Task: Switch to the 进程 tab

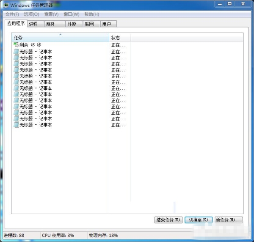Action: 33,24
